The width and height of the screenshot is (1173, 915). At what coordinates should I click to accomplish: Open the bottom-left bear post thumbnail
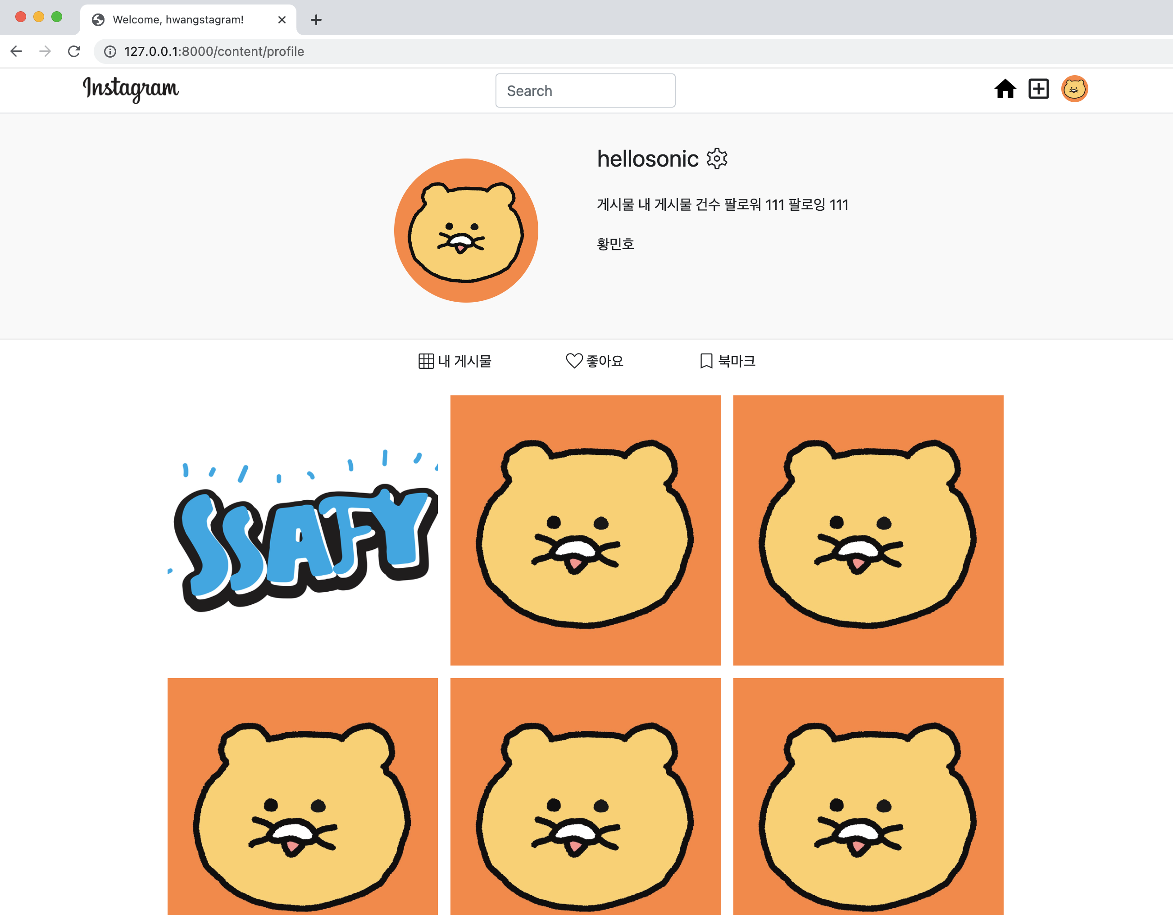click(x=302, y=797)
